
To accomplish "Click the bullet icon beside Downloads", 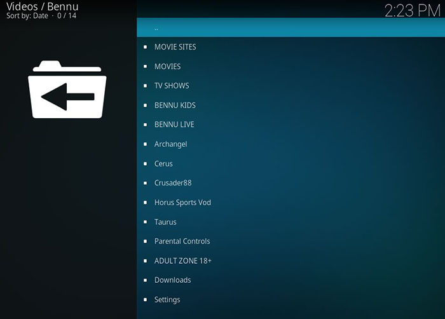I will (x=146, y=280).
